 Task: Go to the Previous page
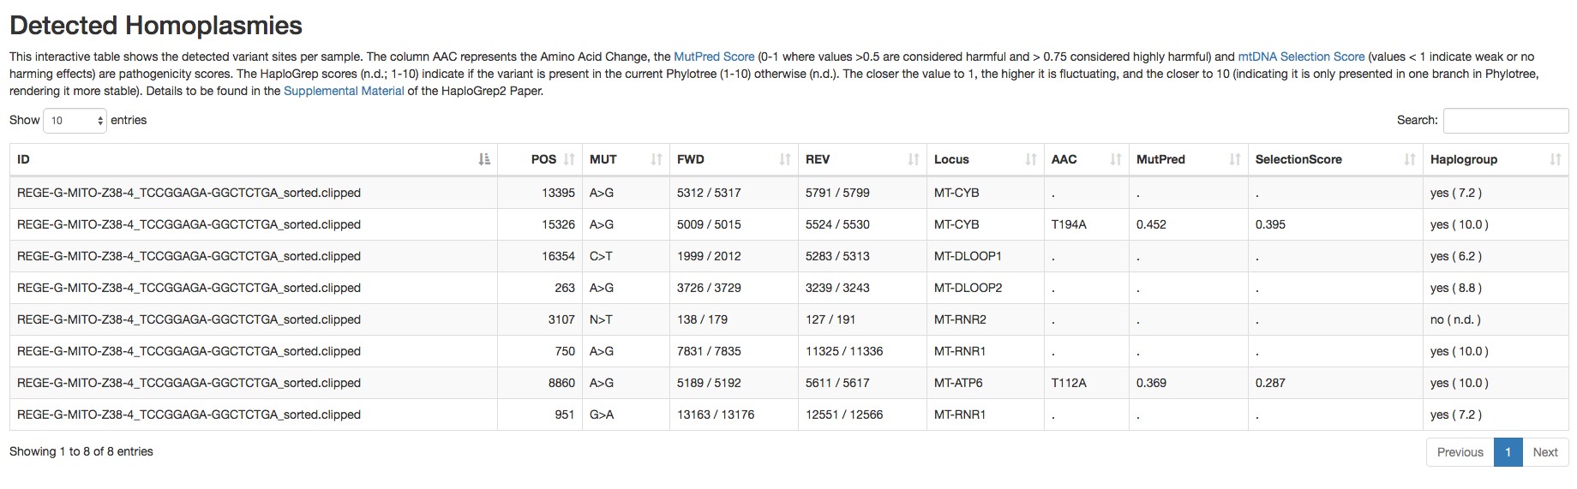click(x=1460, y=452)
